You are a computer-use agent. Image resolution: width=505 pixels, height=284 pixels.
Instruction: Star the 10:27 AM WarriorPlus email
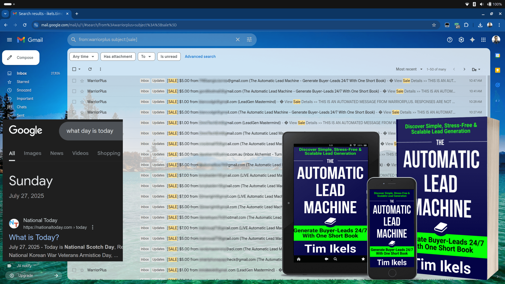[82, 112]
